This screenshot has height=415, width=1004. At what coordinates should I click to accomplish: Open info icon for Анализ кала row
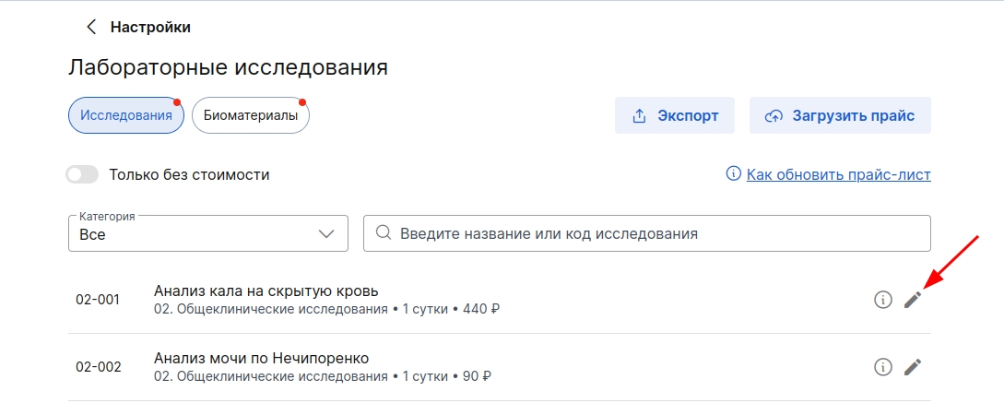pyautogui.click(x=883, y=299)
